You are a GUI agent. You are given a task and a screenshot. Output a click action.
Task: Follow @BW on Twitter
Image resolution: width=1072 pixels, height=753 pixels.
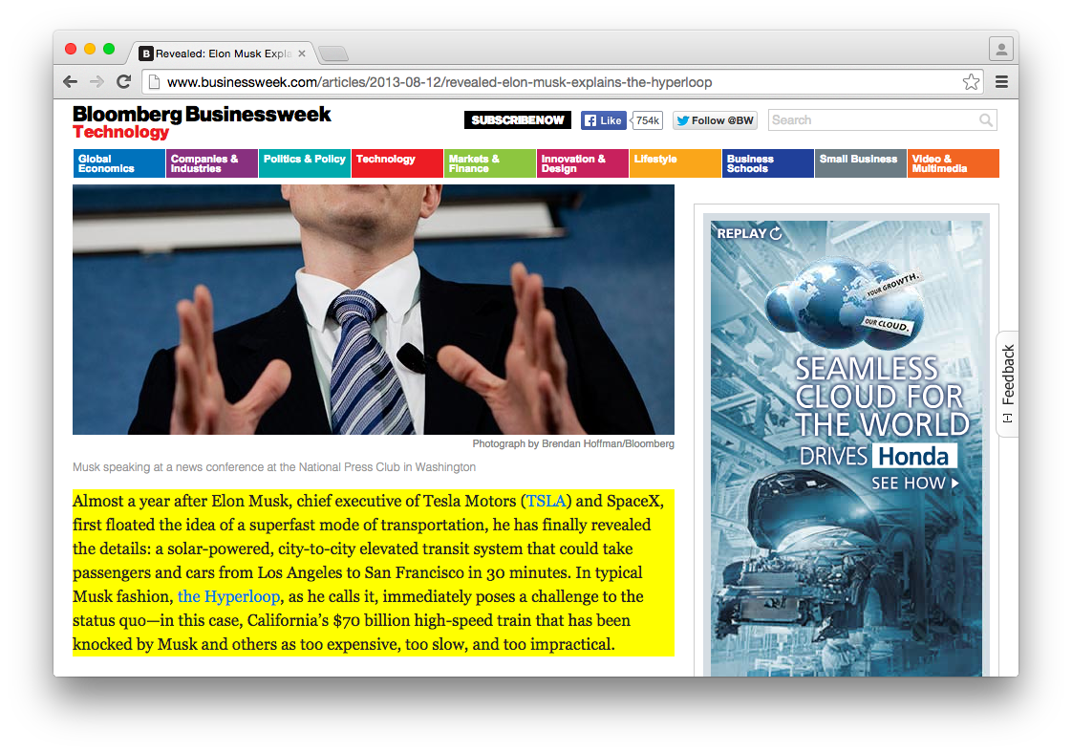(715, 120)
